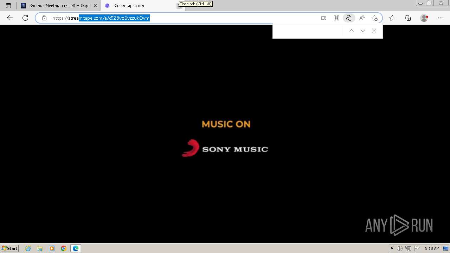Start Read Aloud feature

click(x=362, y=18)
